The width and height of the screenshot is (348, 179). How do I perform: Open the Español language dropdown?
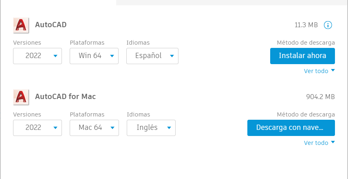coord(152,56)
